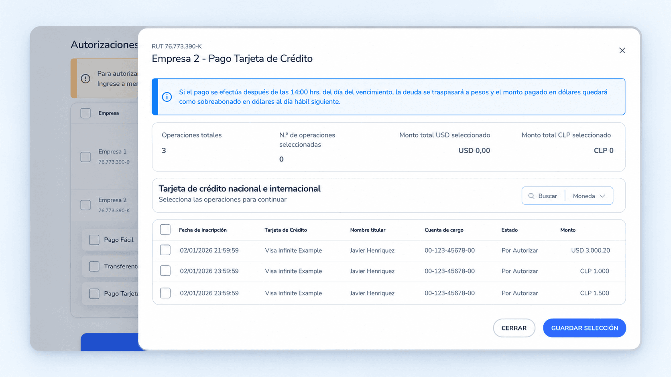The height and width of the screenshot is (377, 671).
Task: Click the amount USD 3.000,20
Action: pos(590,250)
